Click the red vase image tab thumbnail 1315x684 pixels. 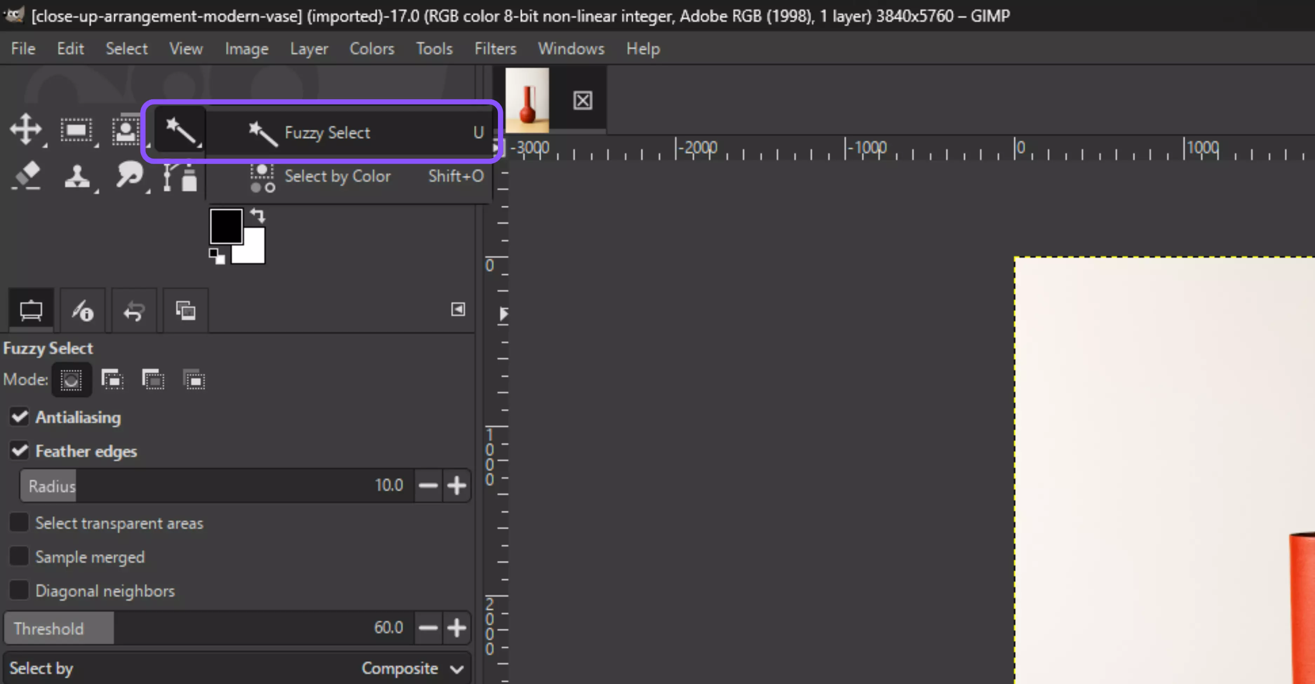click(x=527, y=101)
